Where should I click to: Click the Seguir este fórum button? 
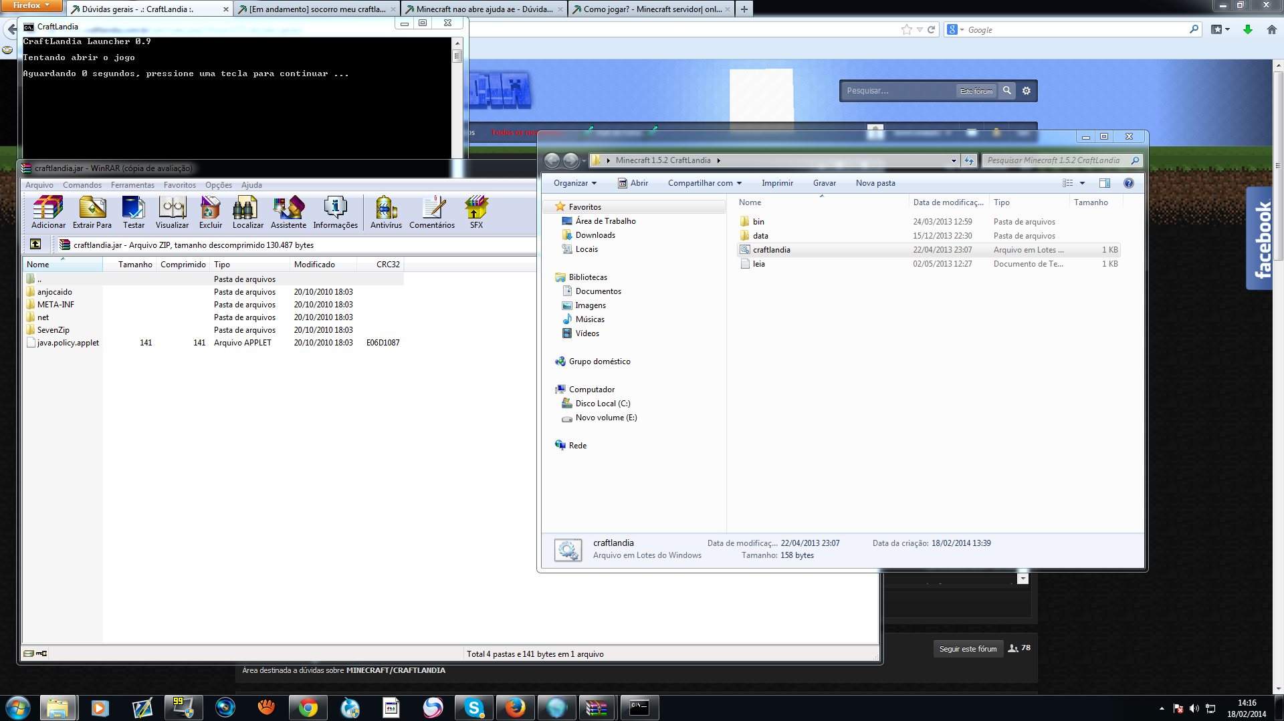[968, 649]
